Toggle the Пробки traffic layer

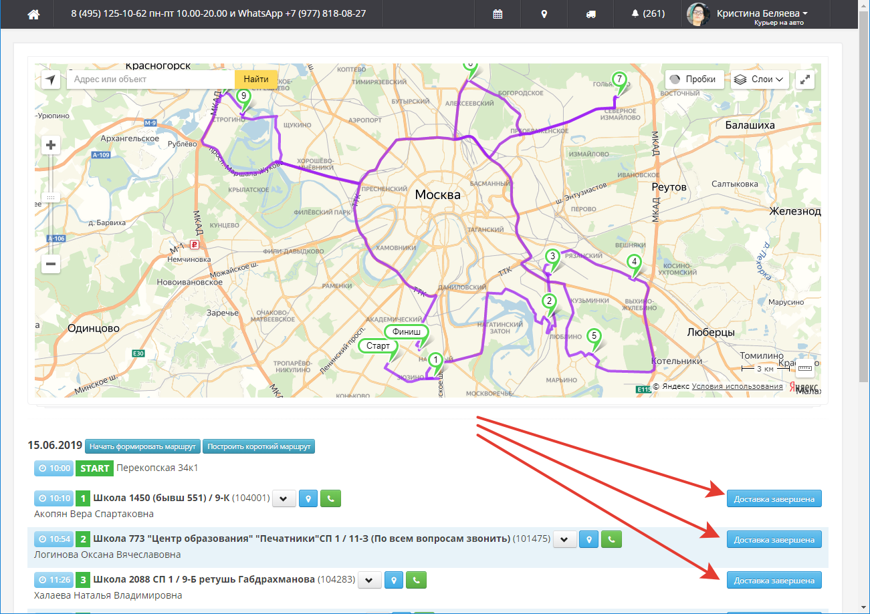(695, 79)
